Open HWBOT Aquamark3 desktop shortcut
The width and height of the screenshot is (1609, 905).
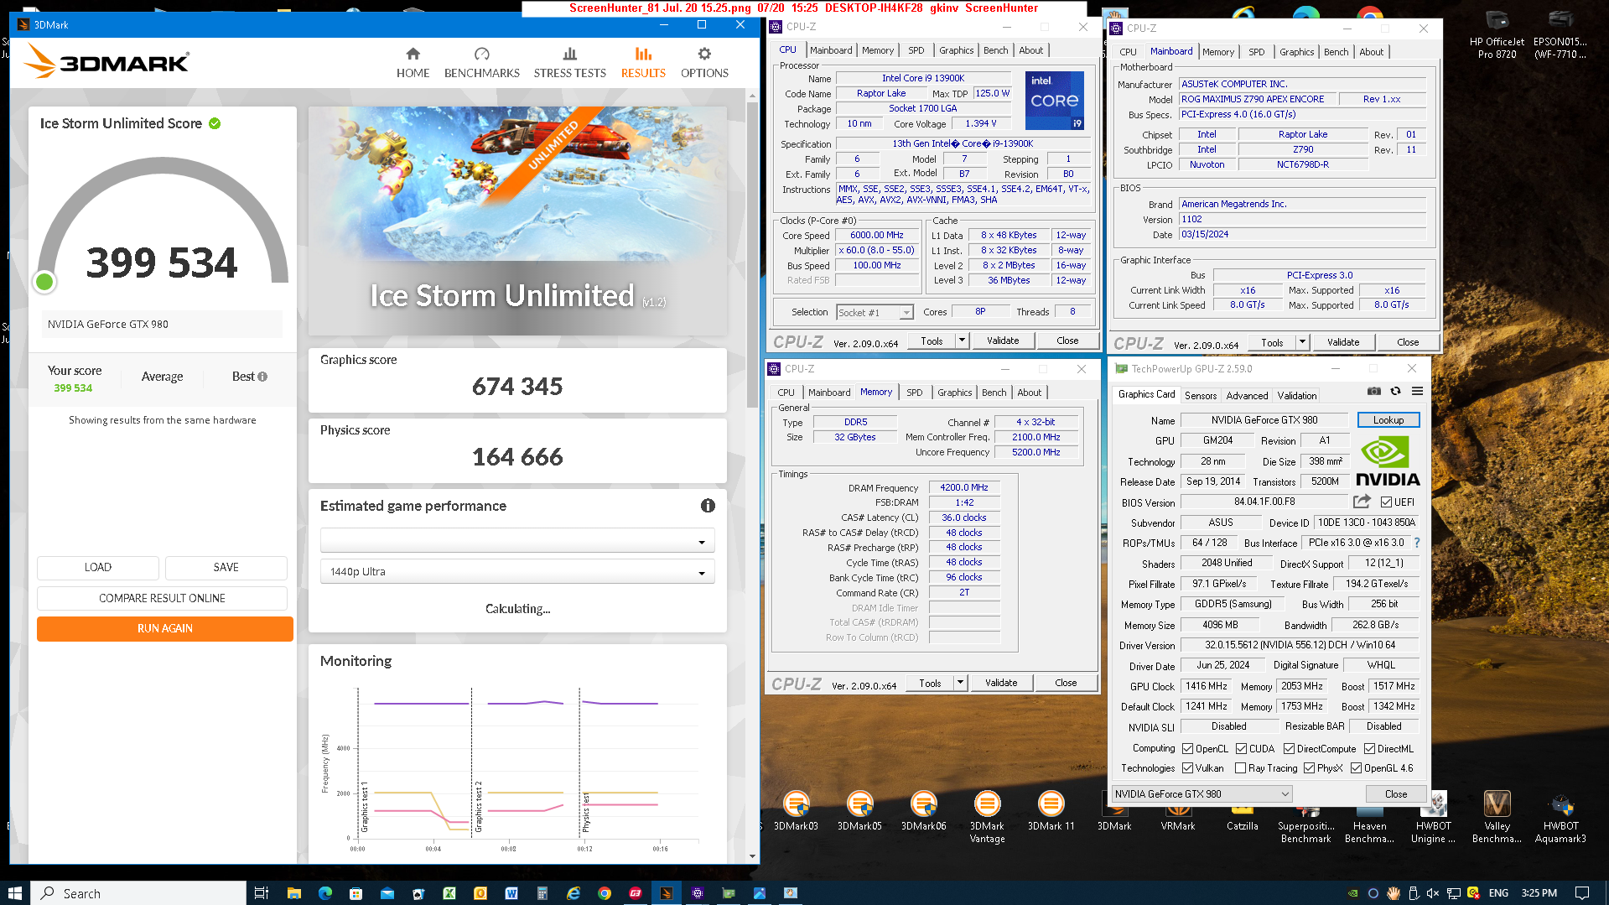point(1560,817)
